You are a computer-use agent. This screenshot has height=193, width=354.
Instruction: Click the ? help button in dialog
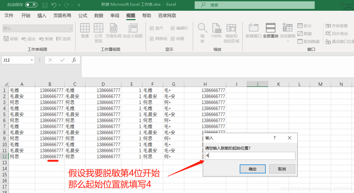(275, 138)
